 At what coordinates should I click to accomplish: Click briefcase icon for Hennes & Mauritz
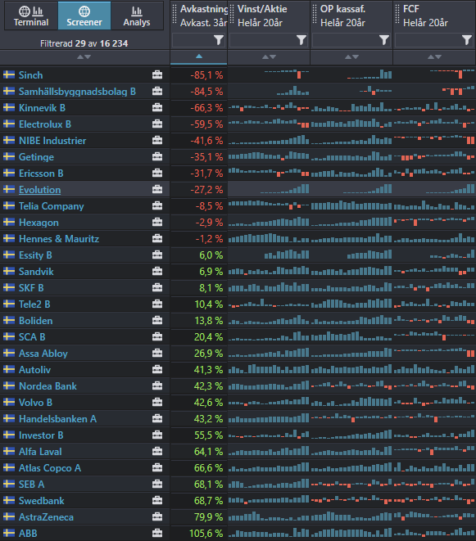[157, 238]
